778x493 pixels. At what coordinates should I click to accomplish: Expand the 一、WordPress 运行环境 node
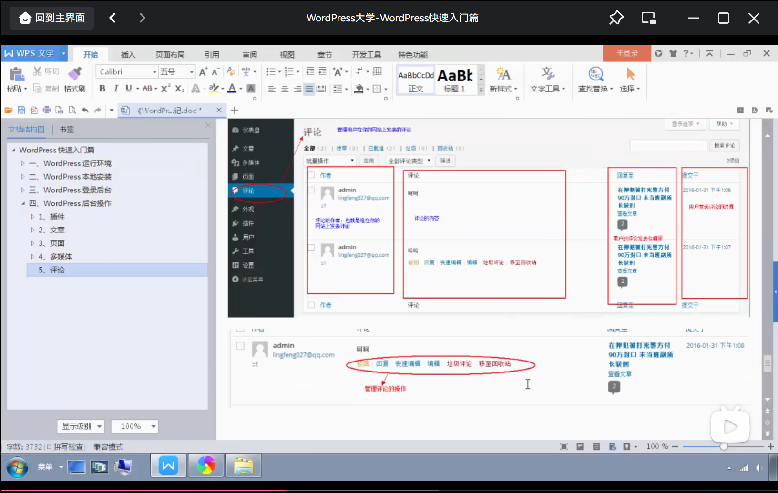tap(22, 163)
